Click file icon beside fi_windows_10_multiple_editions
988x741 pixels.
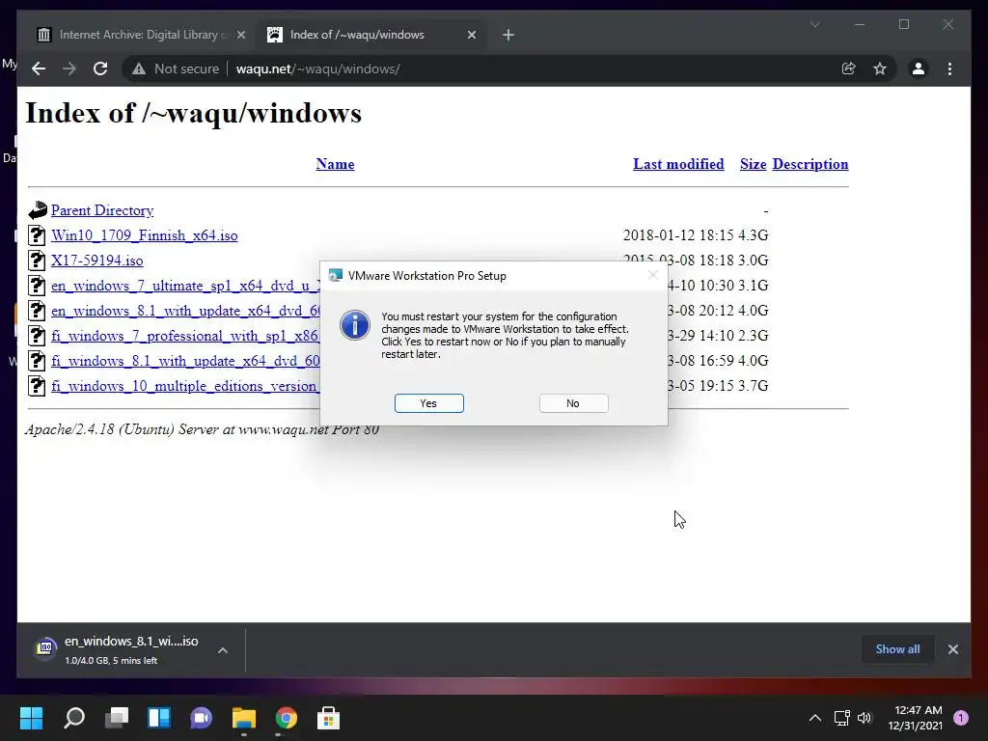pyautogui.click(x=38, y=386)
